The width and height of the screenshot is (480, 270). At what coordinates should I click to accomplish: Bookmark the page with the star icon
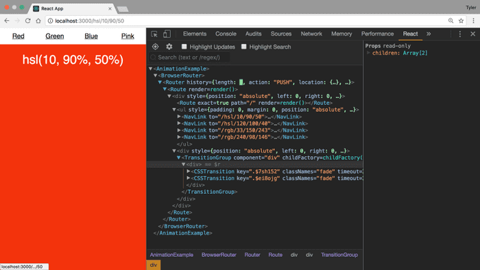click(461, 21)
